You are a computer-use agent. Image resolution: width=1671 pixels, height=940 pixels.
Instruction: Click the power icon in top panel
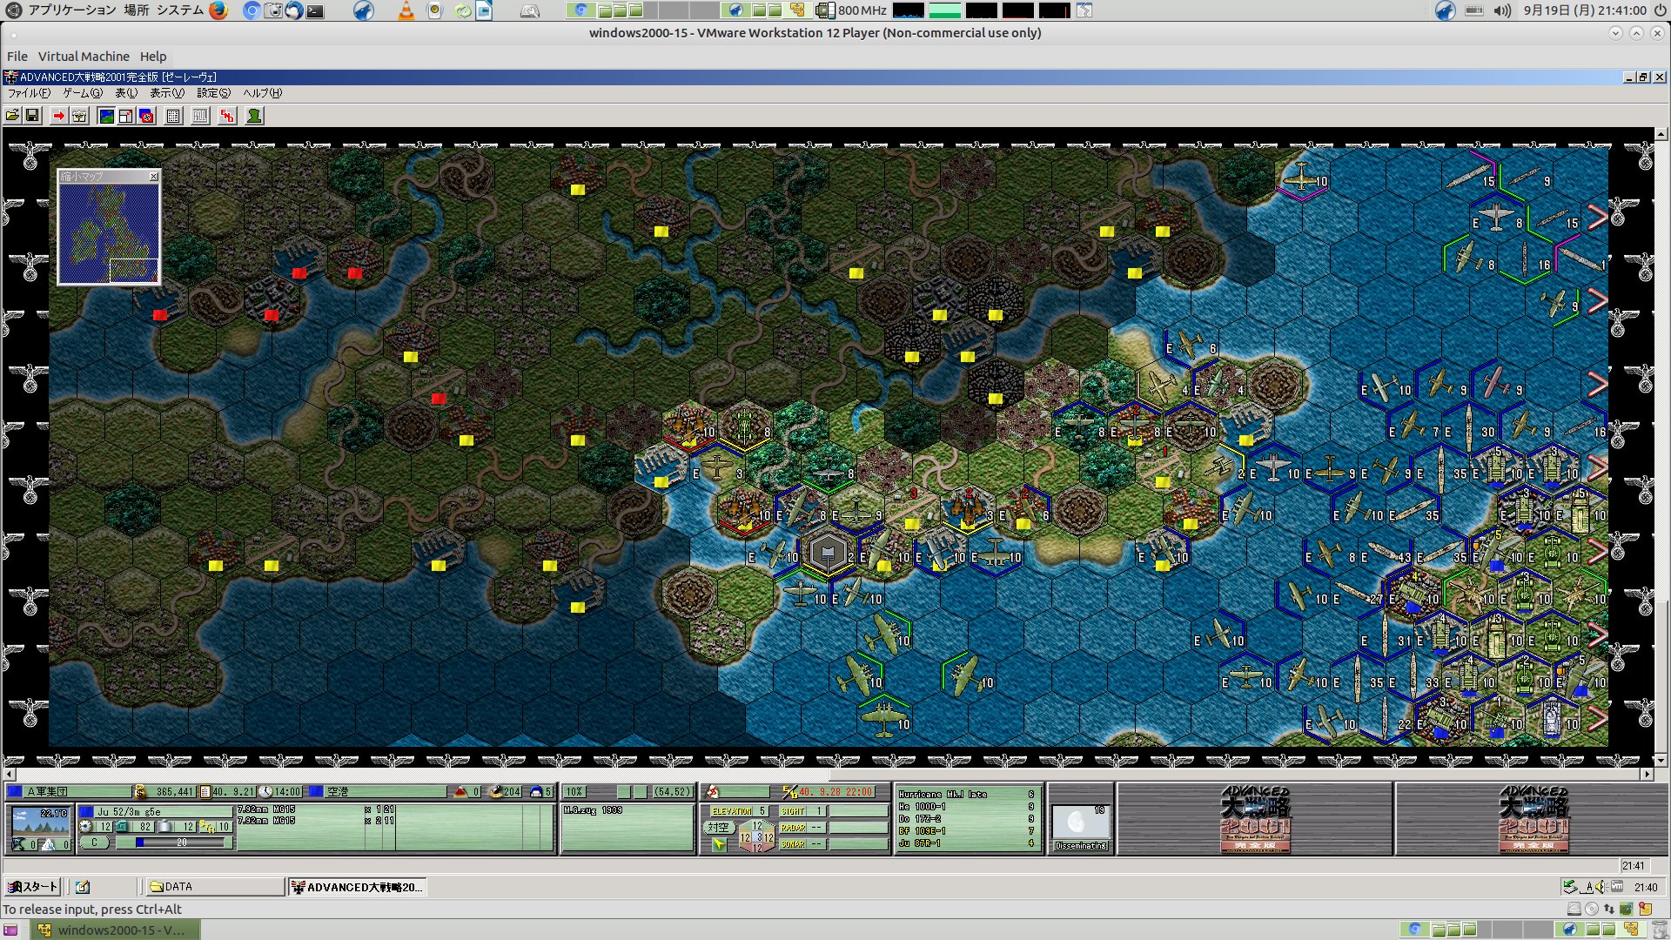(x=1661, y=10)
